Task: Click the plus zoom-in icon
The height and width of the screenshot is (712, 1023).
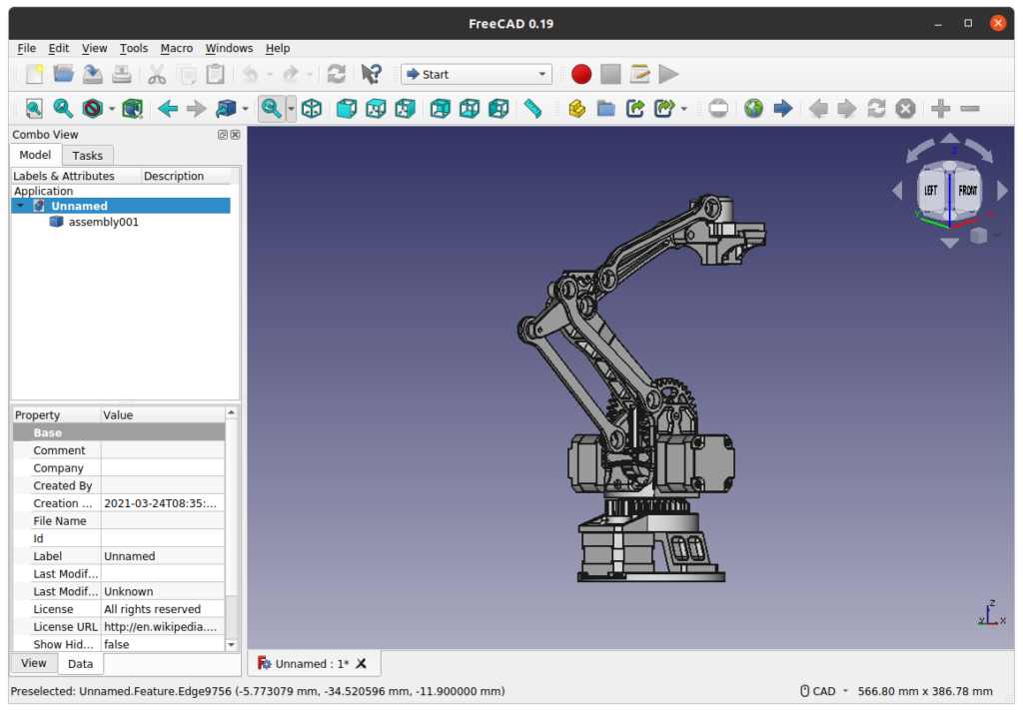Action: [x=940, y=108]
